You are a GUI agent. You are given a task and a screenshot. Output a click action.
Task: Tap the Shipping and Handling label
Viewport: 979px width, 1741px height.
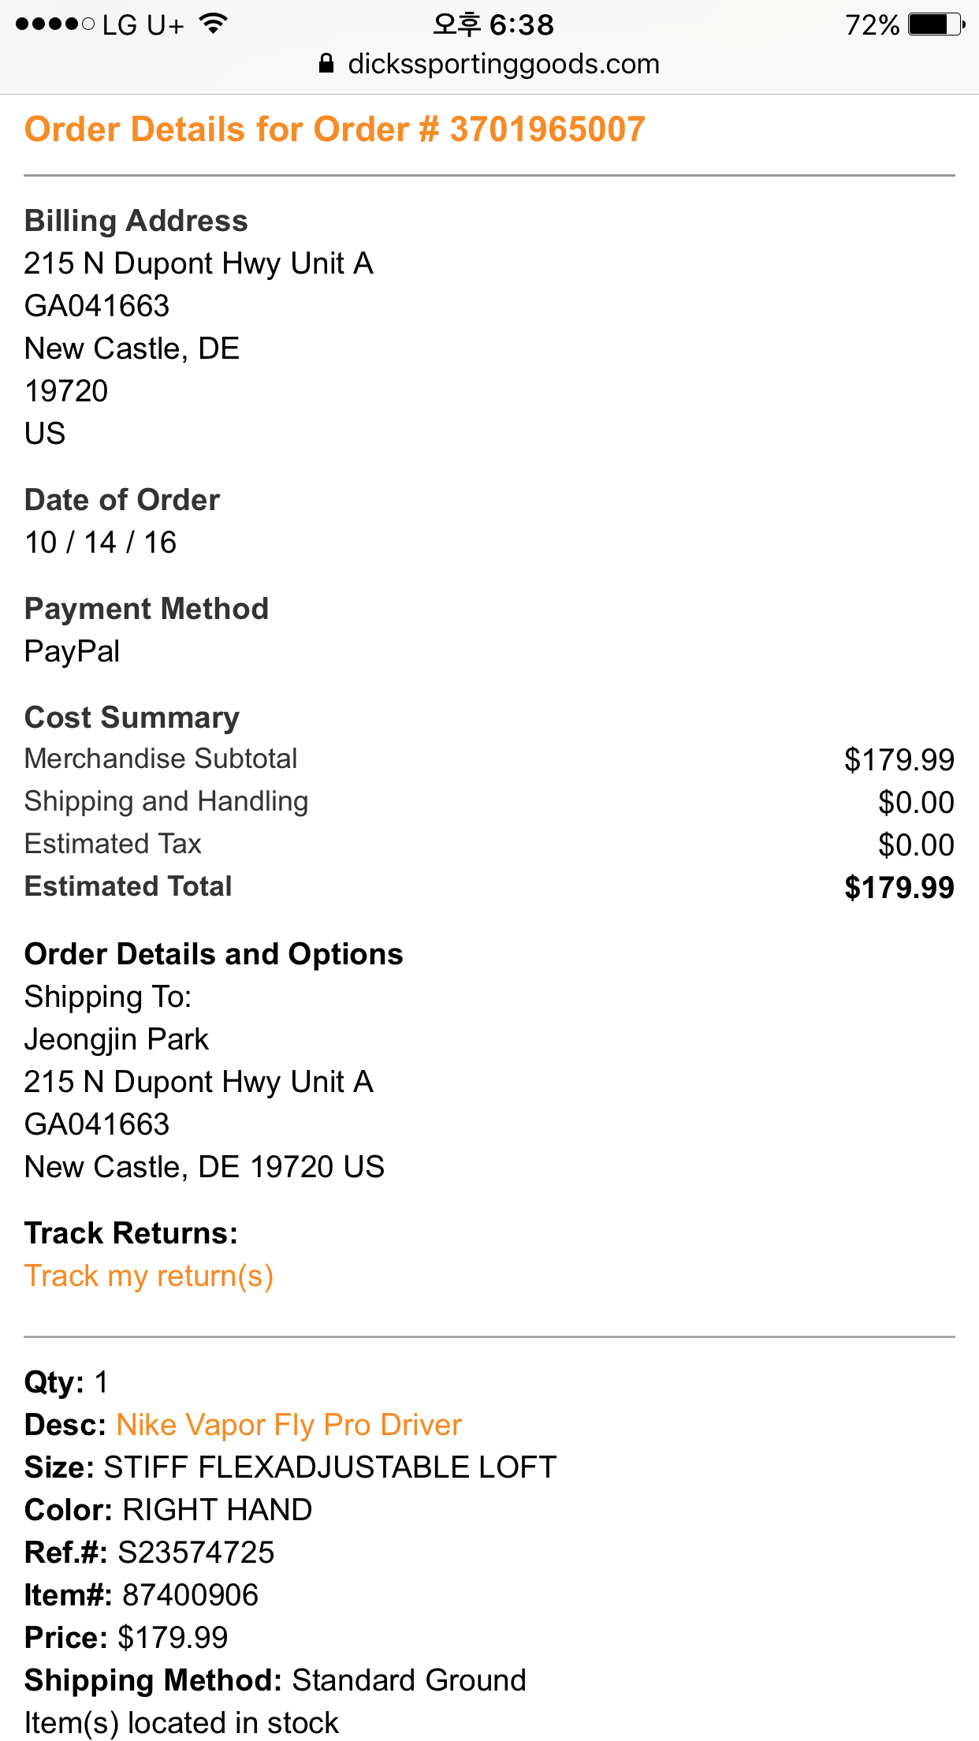point(166,801)
